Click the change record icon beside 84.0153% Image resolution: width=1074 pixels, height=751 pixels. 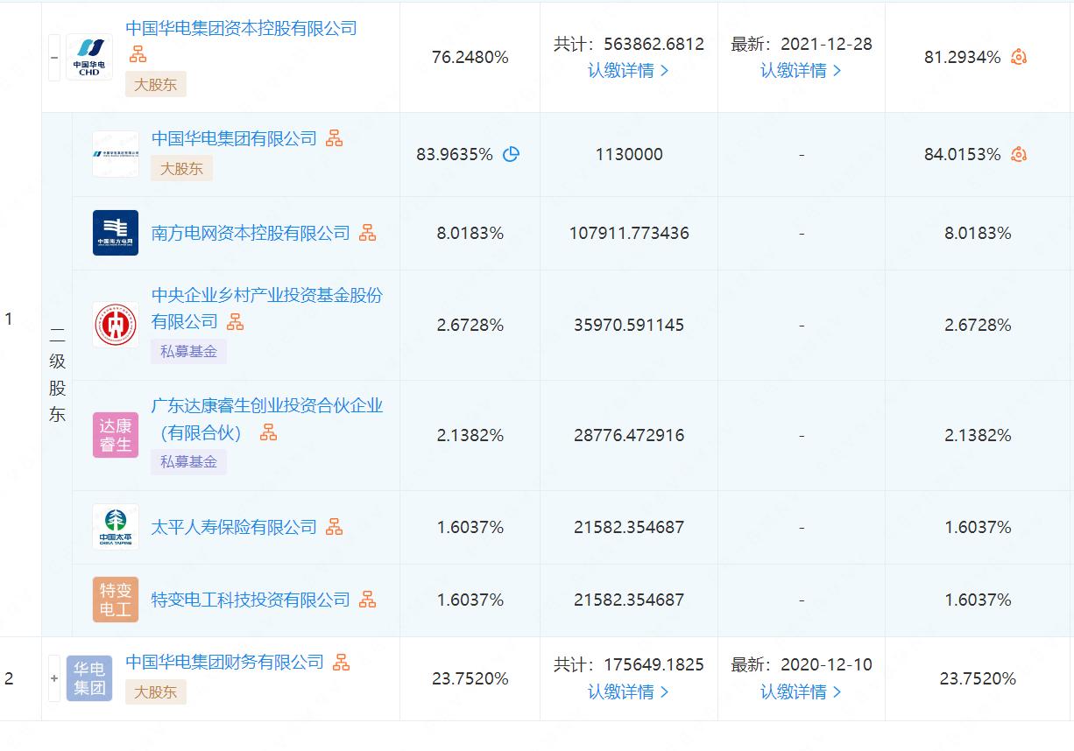click(x=1018, y=154)
